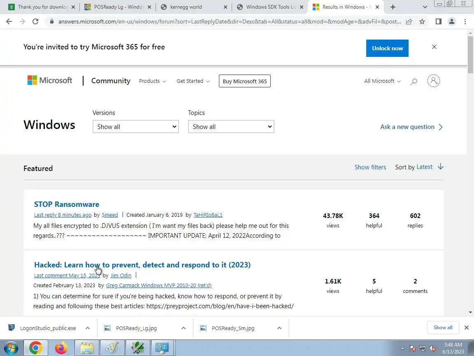Click the Unlock now button
474x356 pixels.
click(x=387, y=48)
